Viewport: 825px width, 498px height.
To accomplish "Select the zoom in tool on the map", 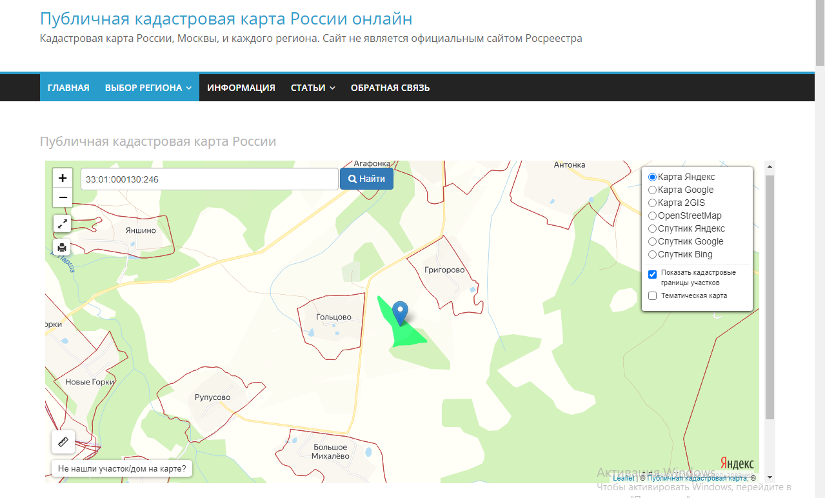I will 62,178.
